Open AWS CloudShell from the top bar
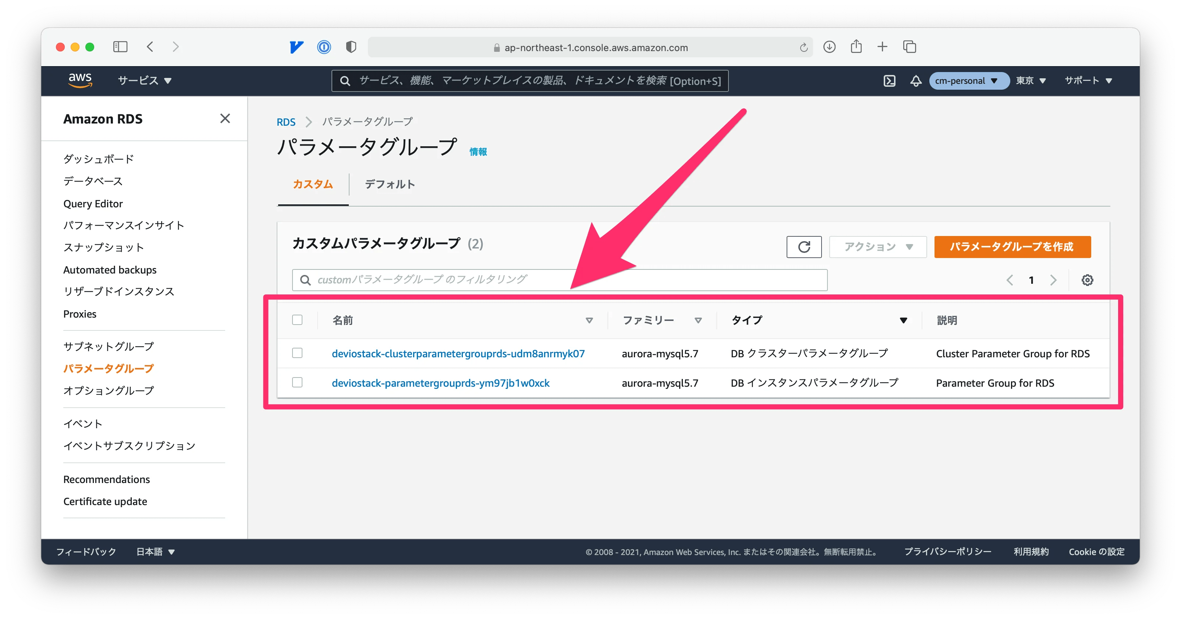Image resolution: width=1181 pixels, height=619 pixels. tap(890, 80)
